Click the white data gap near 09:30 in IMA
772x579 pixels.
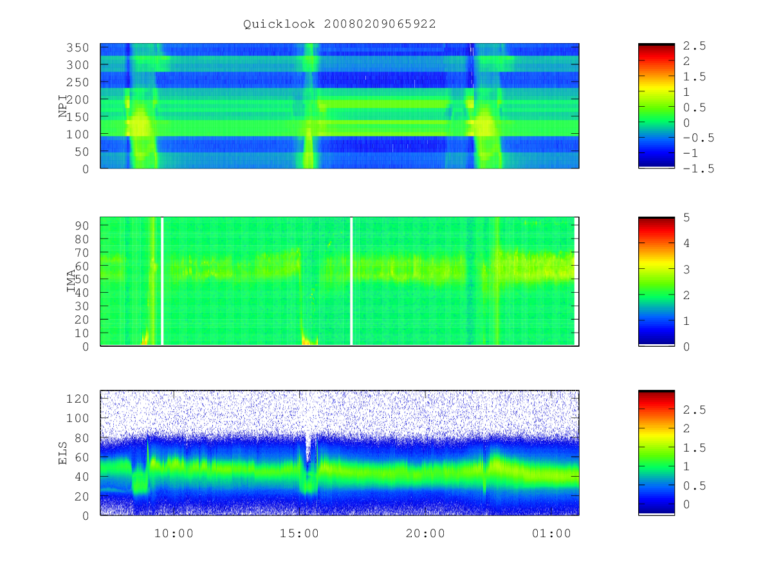tap(162, 281)
